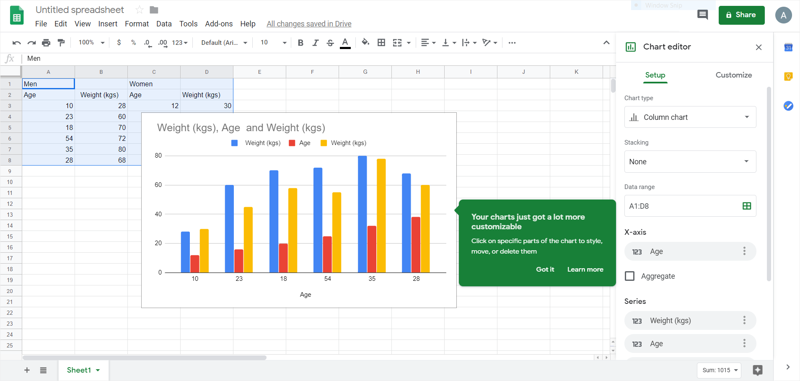Select the Paint format tool
Viewport: 800px width, 381px height.
(61, 42)
